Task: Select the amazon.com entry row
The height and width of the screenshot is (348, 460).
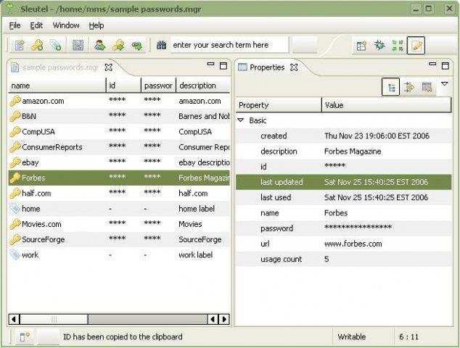Action: tap(119, 101)
